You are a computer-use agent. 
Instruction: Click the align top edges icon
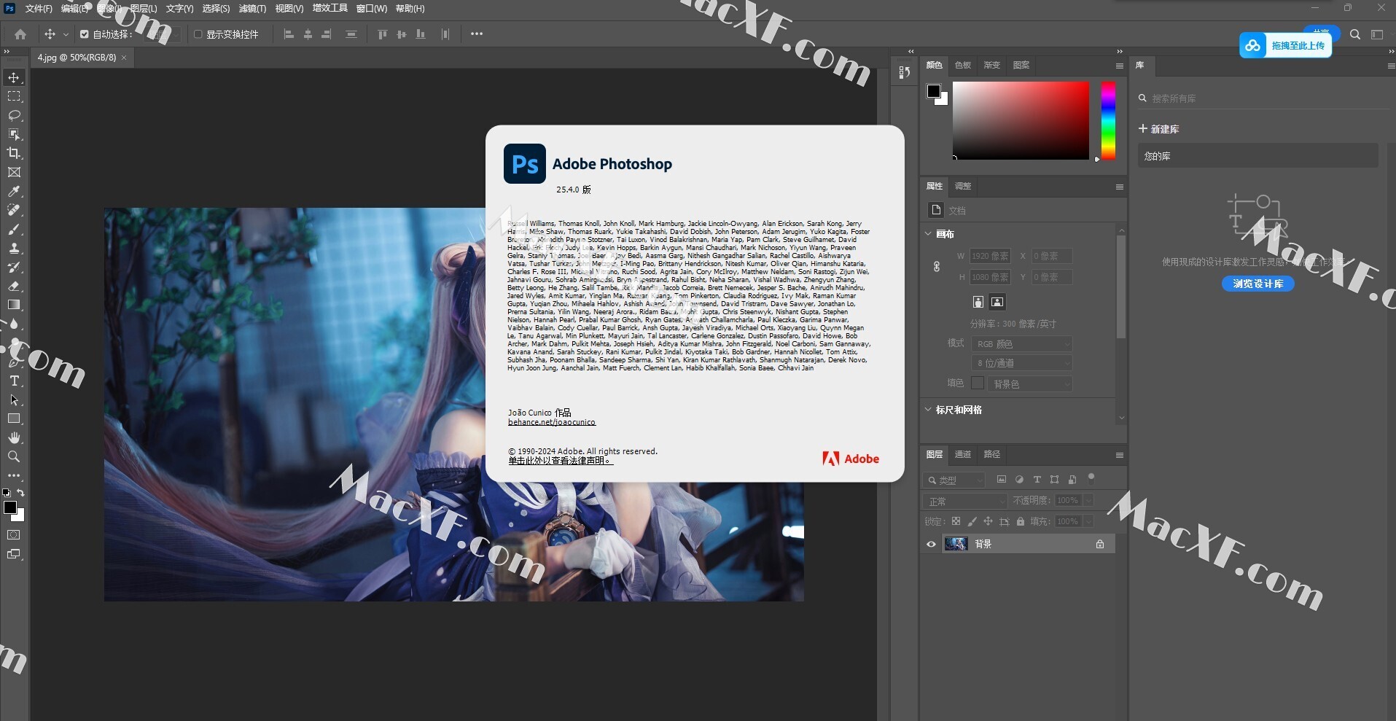382,34
